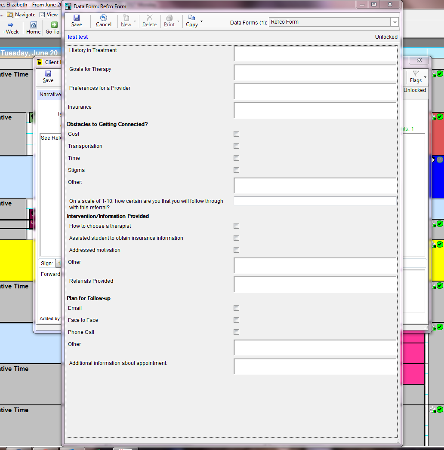Open the dropdown arrow beside Copy
The height and width of the screenshot is (450, 444).
click(201, 21)
